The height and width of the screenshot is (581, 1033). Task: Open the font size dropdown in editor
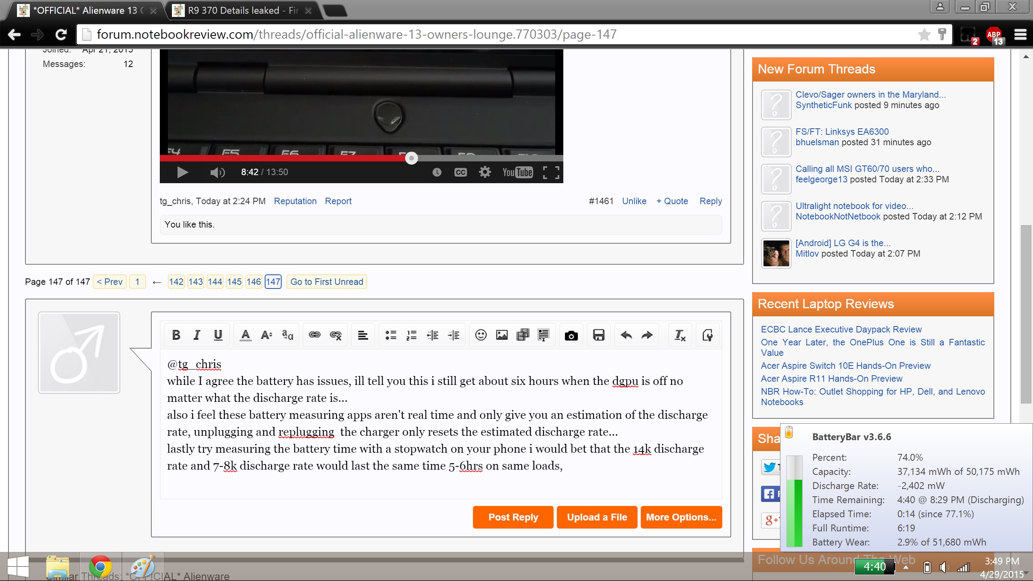click(266, 335)
